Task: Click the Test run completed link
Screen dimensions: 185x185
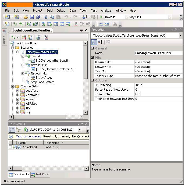Action: (x=29, y=136)
